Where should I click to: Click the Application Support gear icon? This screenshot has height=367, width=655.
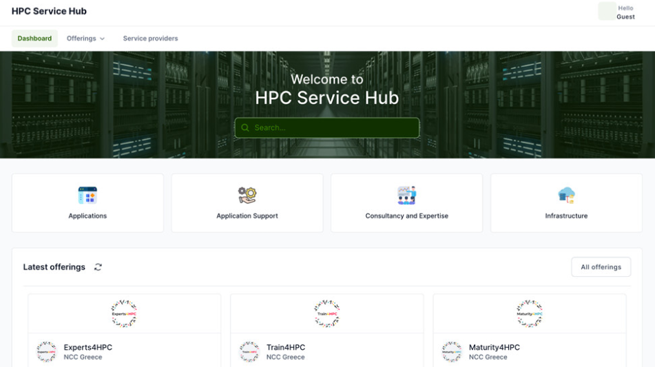(247, 196)
